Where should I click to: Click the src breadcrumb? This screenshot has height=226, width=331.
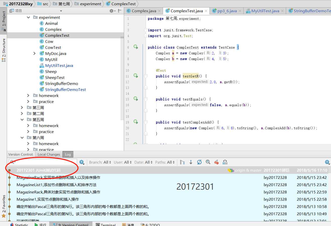[x=43, y=4]
